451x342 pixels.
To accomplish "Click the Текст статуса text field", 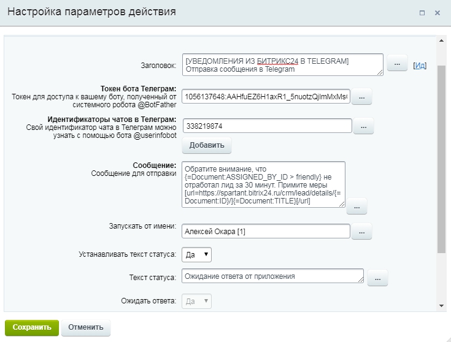I will pos(272,276).
